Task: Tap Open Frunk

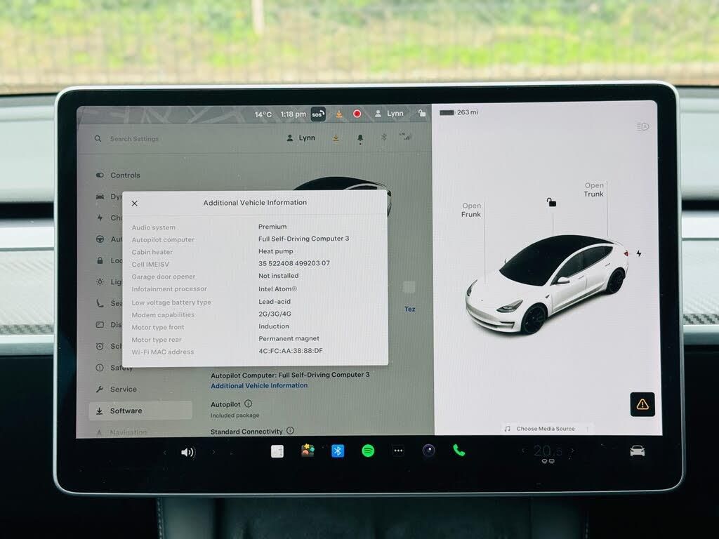Action: tap(471, 210)
